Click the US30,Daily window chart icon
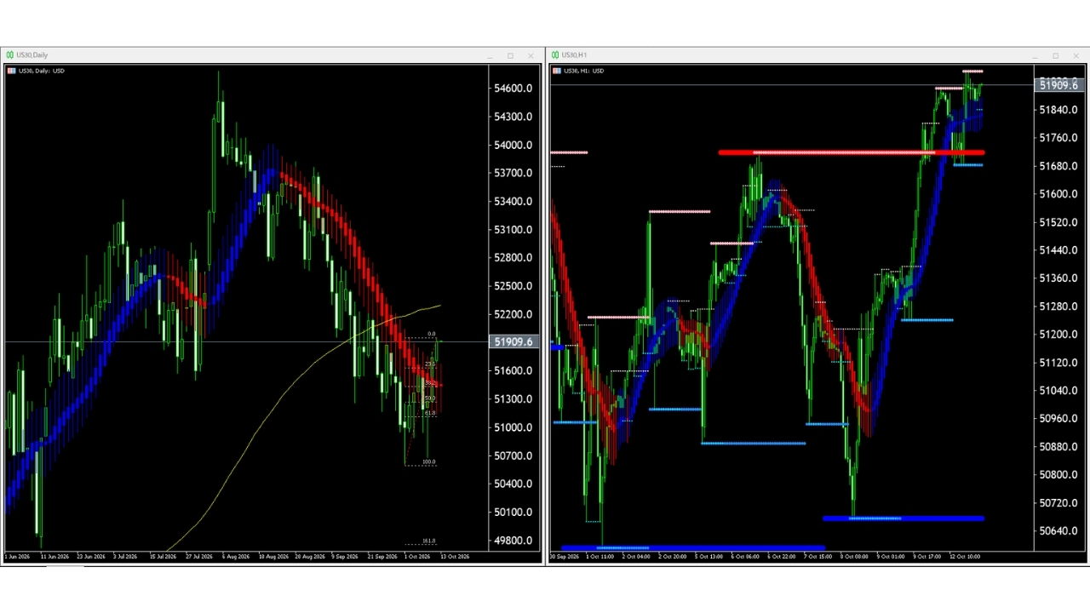Screen dimensions: 1090x613 click(10, 55)
